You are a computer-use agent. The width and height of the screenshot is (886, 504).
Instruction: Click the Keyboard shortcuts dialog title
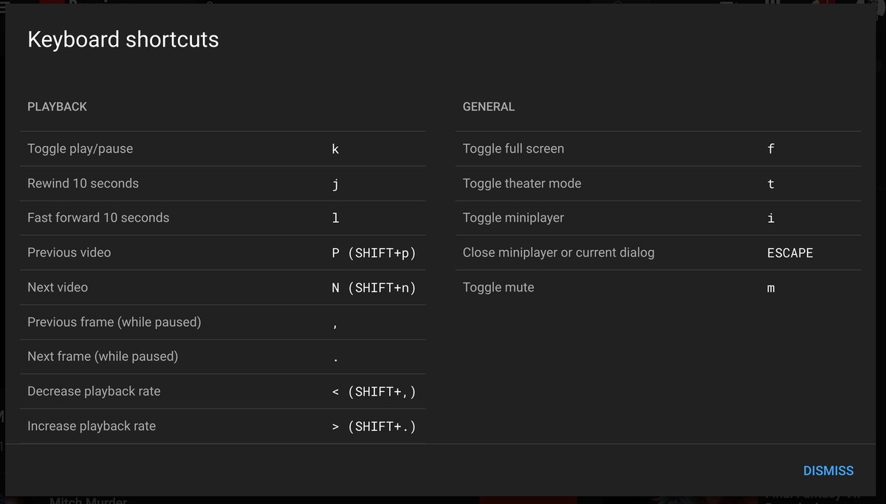click(123, 39)
